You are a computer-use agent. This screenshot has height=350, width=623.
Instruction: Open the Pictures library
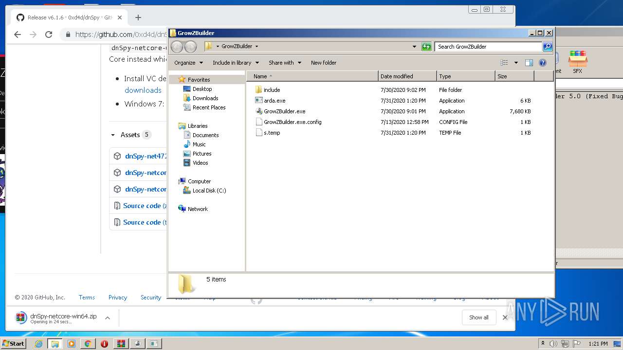[202, 154]
